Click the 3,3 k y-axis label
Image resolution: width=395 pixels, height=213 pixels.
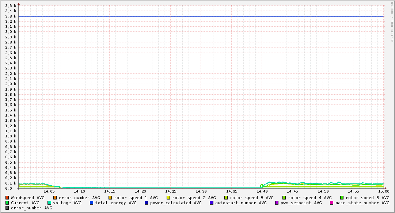point(11,16)
